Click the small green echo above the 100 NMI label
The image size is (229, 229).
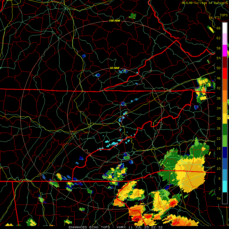[133, 16]
